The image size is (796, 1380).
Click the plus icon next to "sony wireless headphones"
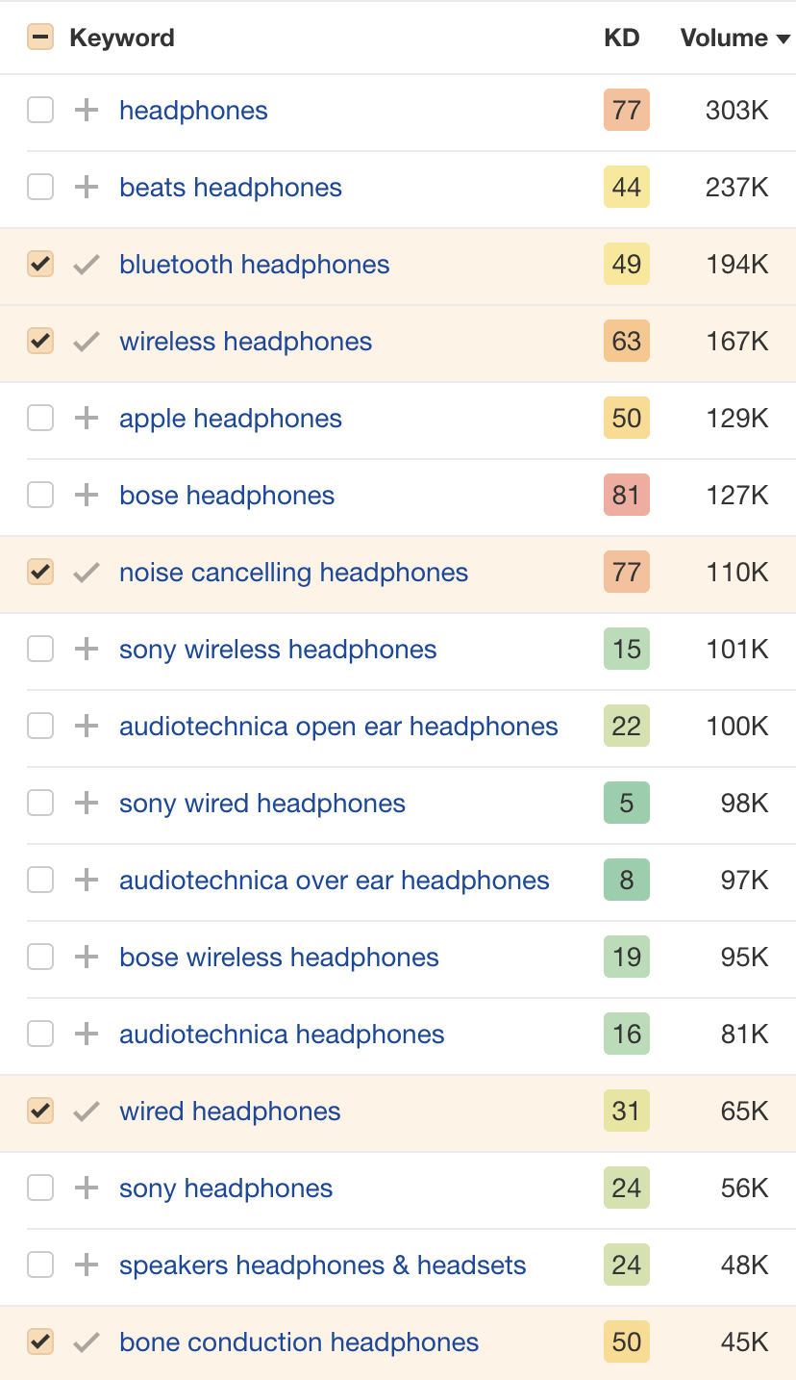[86, 649]
